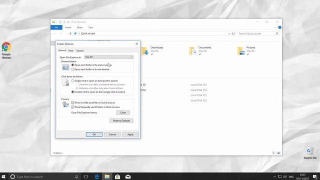Open the Documents folder icon
Viewport: 320px width, 180px height.
pyautogui.click(x=193, y=51)
